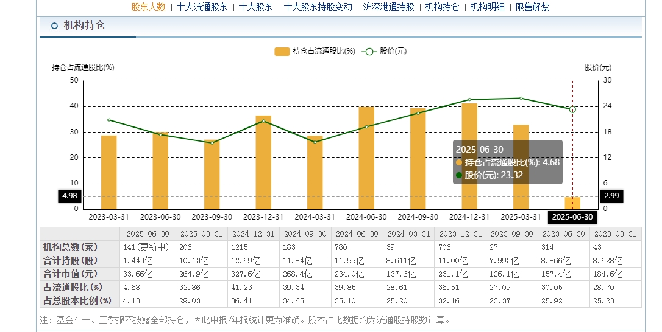Viewport: 662px width, 332px height.
Task: Select the 2024-03-31 bar in chart
Action: click(x=315, y=172)
